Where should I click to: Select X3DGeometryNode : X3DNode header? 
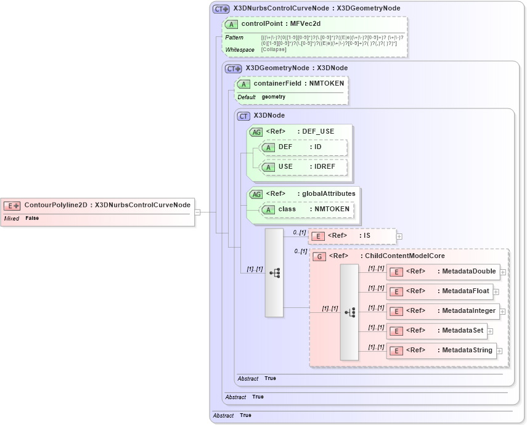296,68
